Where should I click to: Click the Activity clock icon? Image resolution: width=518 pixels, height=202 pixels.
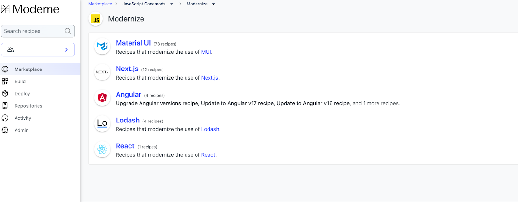pyautogui.click(x=5, y=118)
